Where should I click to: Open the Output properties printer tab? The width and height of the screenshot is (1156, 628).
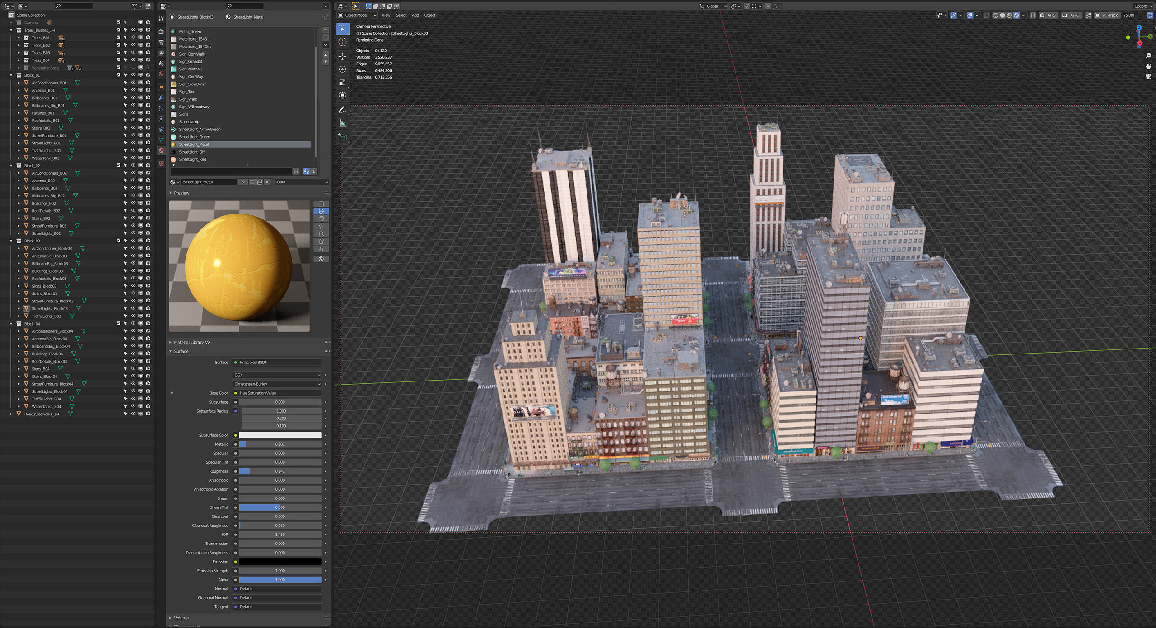(x=161, y=42)
